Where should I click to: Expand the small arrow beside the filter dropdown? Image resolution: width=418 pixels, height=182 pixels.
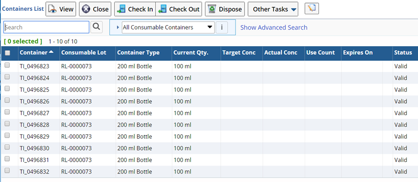pos(118,28)
